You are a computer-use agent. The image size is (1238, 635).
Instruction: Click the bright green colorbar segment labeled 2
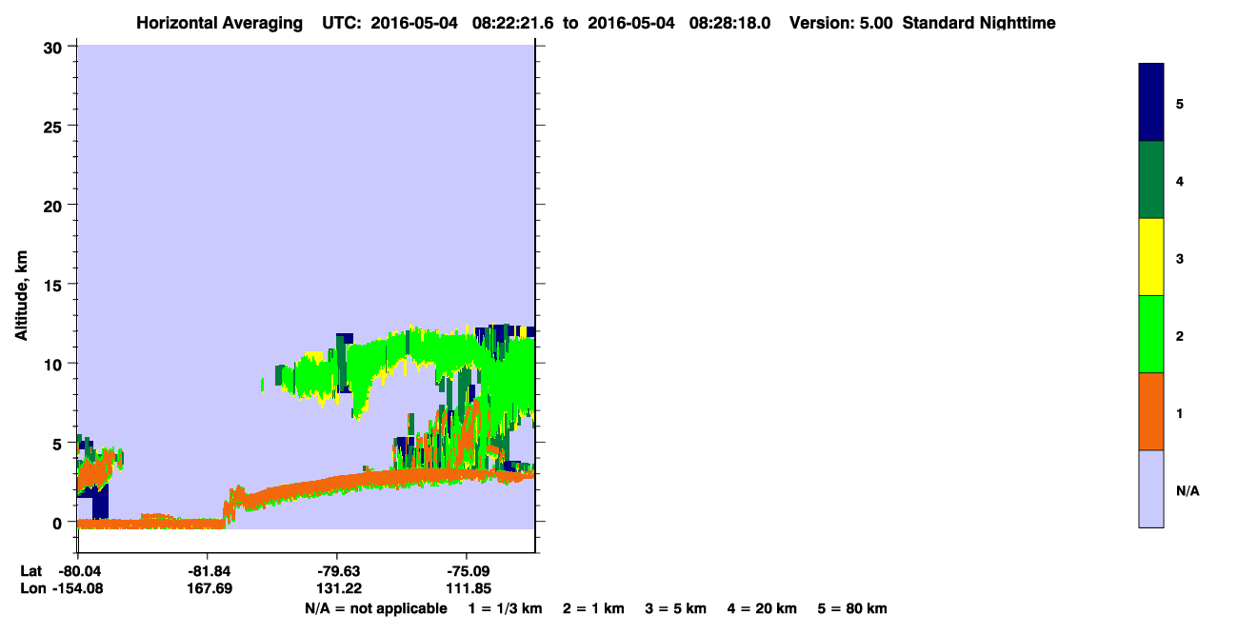[1150, 334]
